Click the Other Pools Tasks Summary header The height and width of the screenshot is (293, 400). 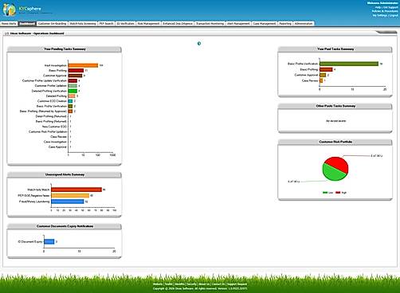[335, 106]
